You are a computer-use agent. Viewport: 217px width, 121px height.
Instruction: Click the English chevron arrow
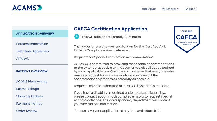[196, 9]
